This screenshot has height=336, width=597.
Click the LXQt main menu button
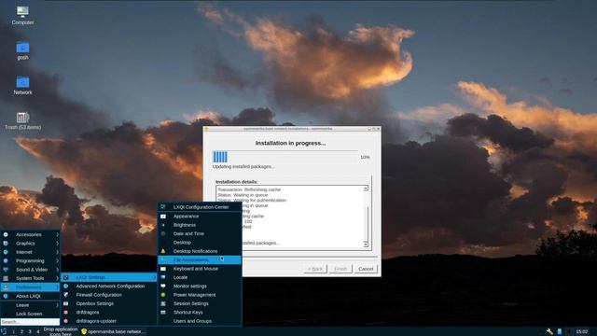4,332
